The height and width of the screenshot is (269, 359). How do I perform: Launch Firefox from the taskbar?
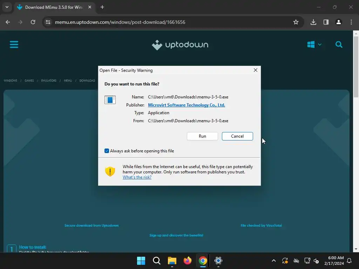(x=188, y=261)
